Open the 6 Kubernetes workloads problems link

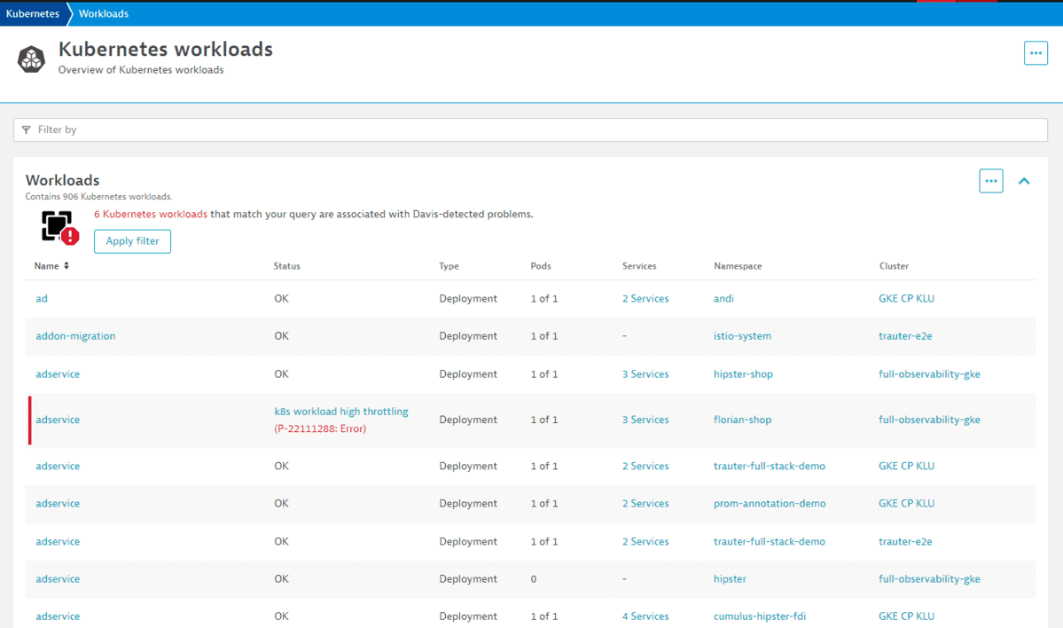point(148,214)
